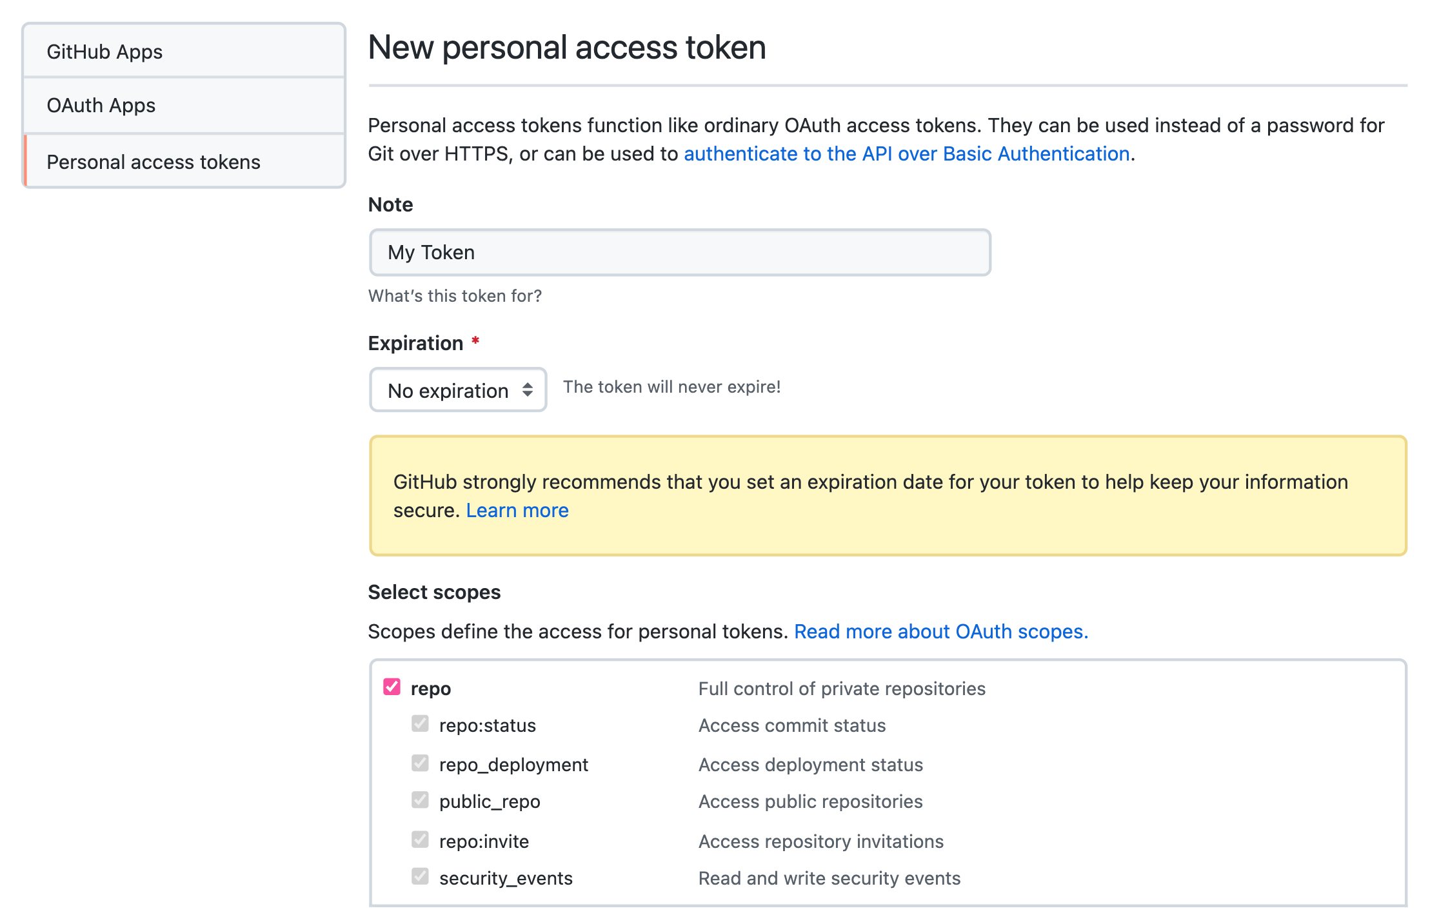Click the repo scope checkbox
The height and width of the screenshot is (924, 1430).
[x=393, y=687]
